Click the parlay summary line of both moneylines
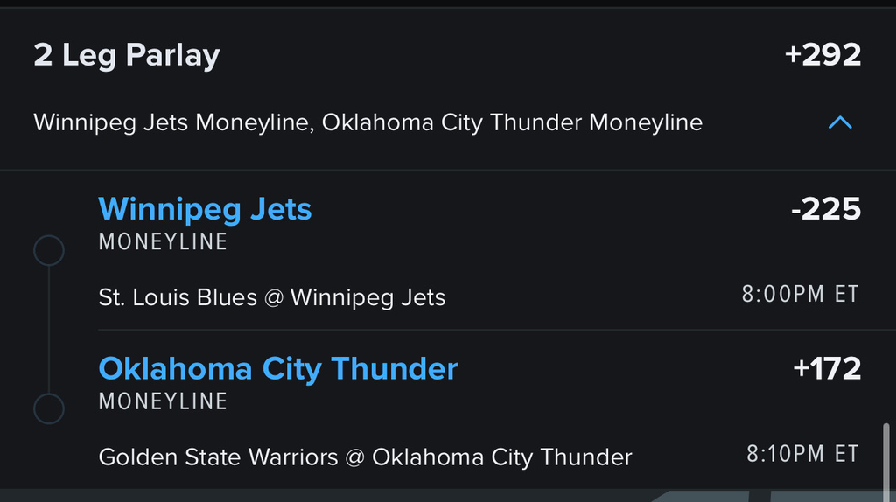 (368, 122)
